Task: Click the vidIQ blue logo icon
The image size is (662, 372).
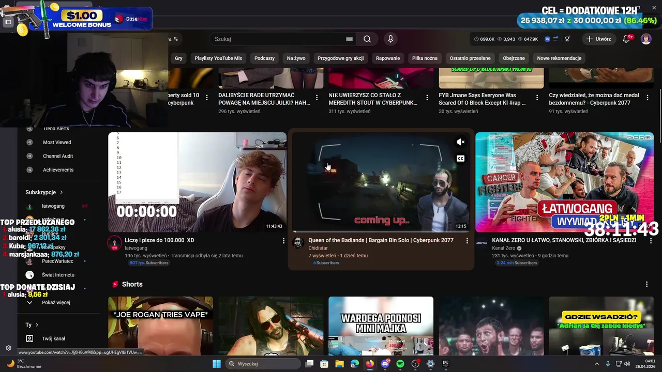Action: point(547,39)
